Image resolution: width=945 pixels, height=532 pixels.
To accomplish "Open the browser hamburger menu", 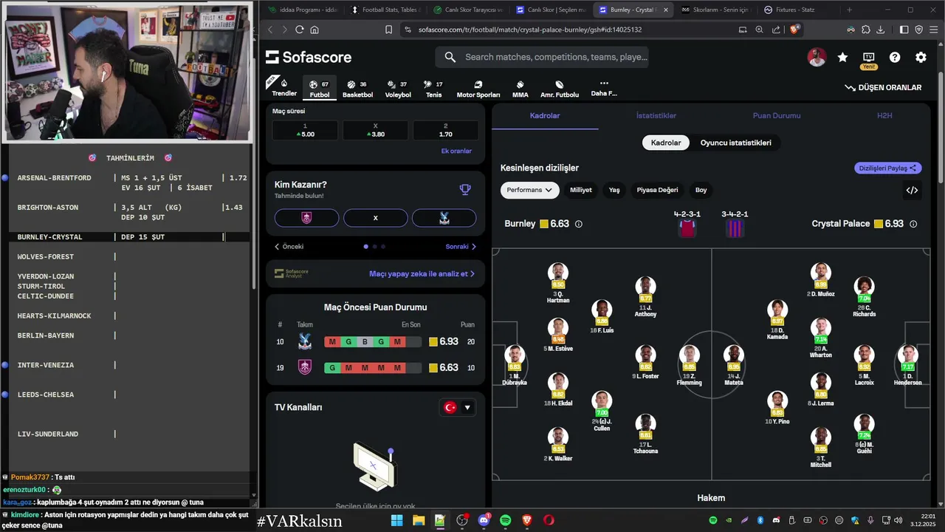I will click(934, 30).
